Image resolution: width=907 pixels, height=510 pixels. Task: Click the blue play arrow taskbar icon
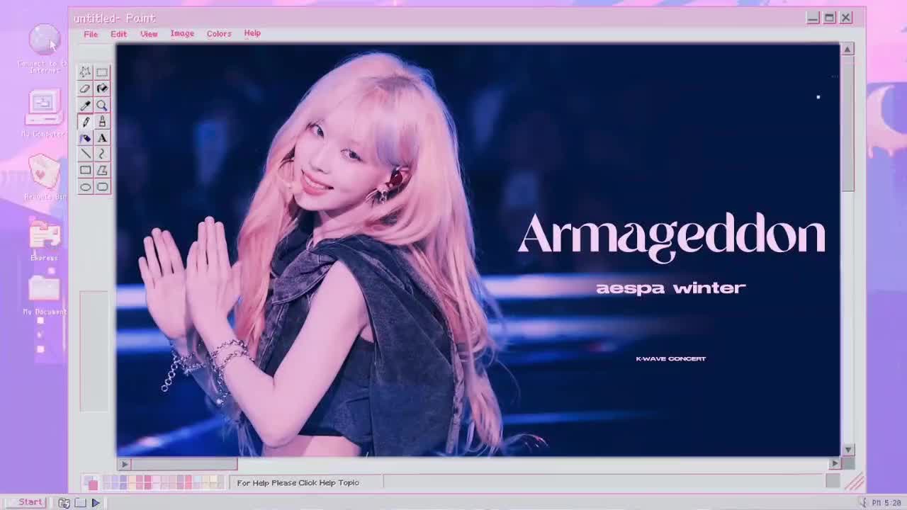96,503
